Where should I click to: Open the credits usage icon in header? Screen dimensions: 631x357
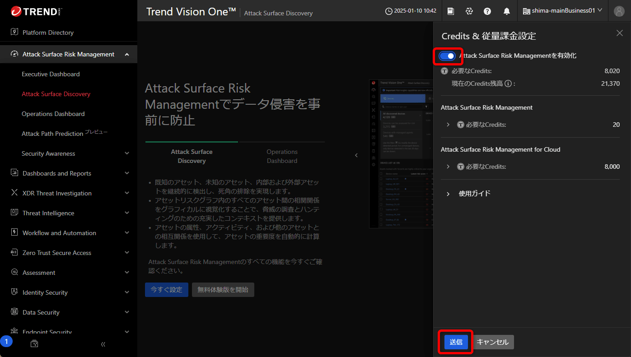pos(469,11)
